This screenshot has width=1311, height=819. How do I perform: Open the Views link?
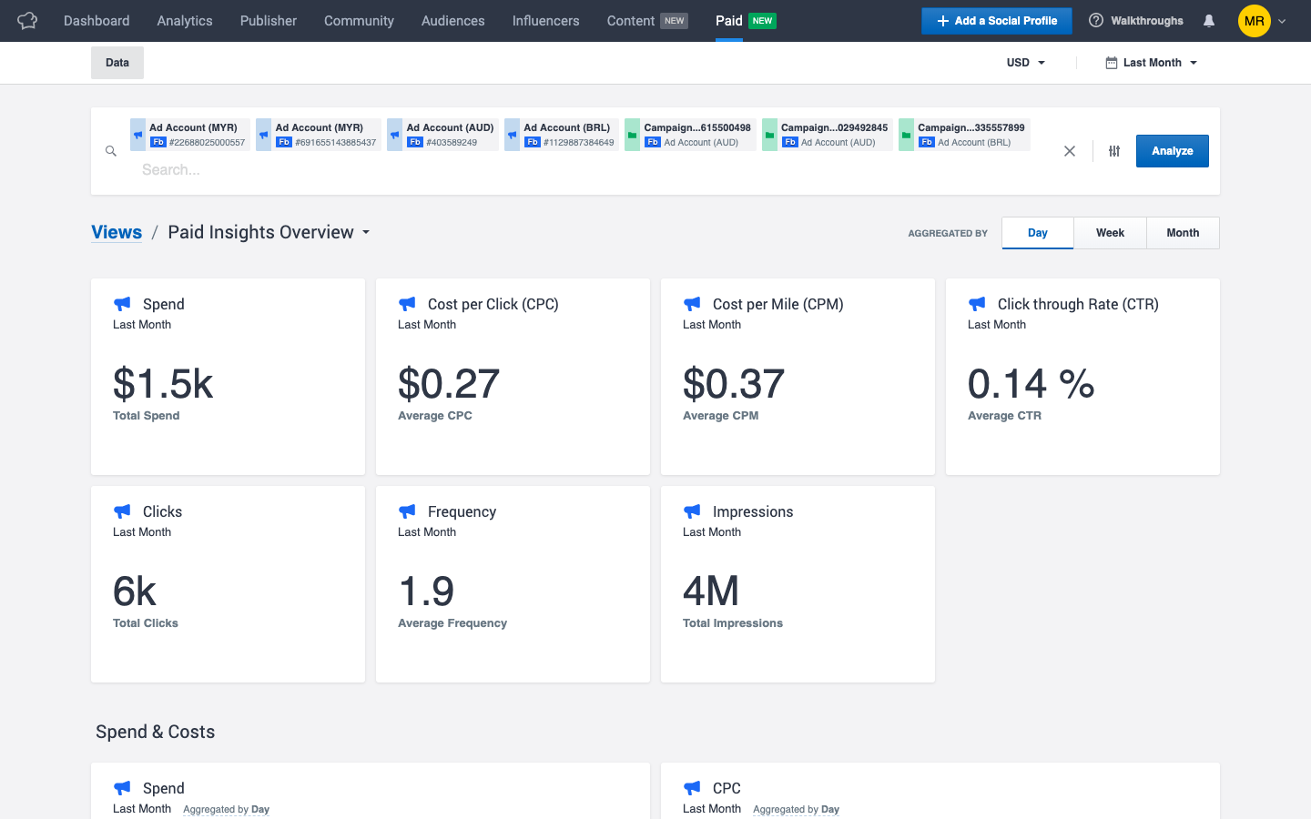point(116,232)
